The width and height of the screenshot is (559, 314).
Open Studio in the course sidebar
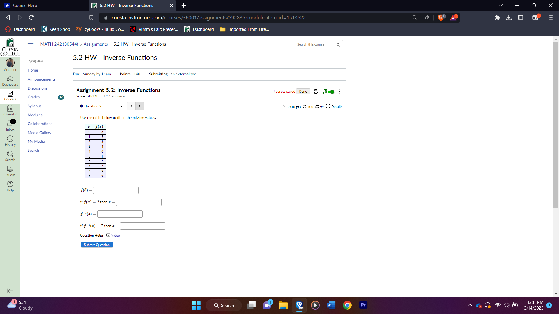[10, 171]
